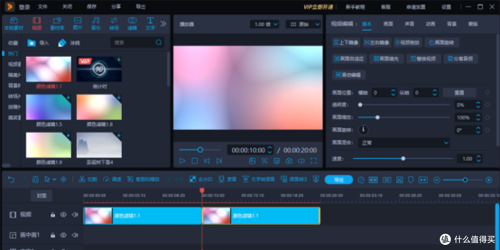Click the trash delete icon
The width and height of the screenshot is (500, 250).
pos(35,180)
